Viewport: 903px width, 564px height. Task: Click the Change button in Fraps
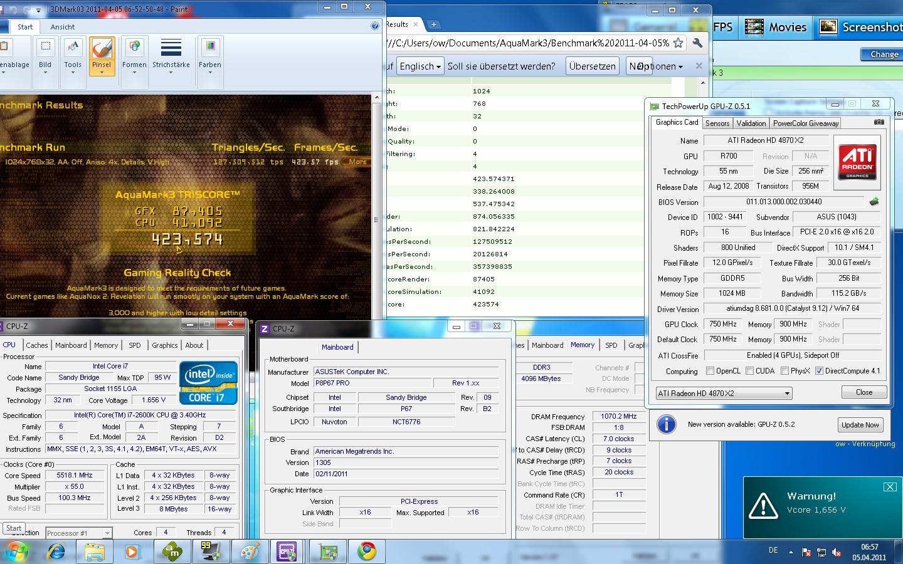click(x=884, y=55)
